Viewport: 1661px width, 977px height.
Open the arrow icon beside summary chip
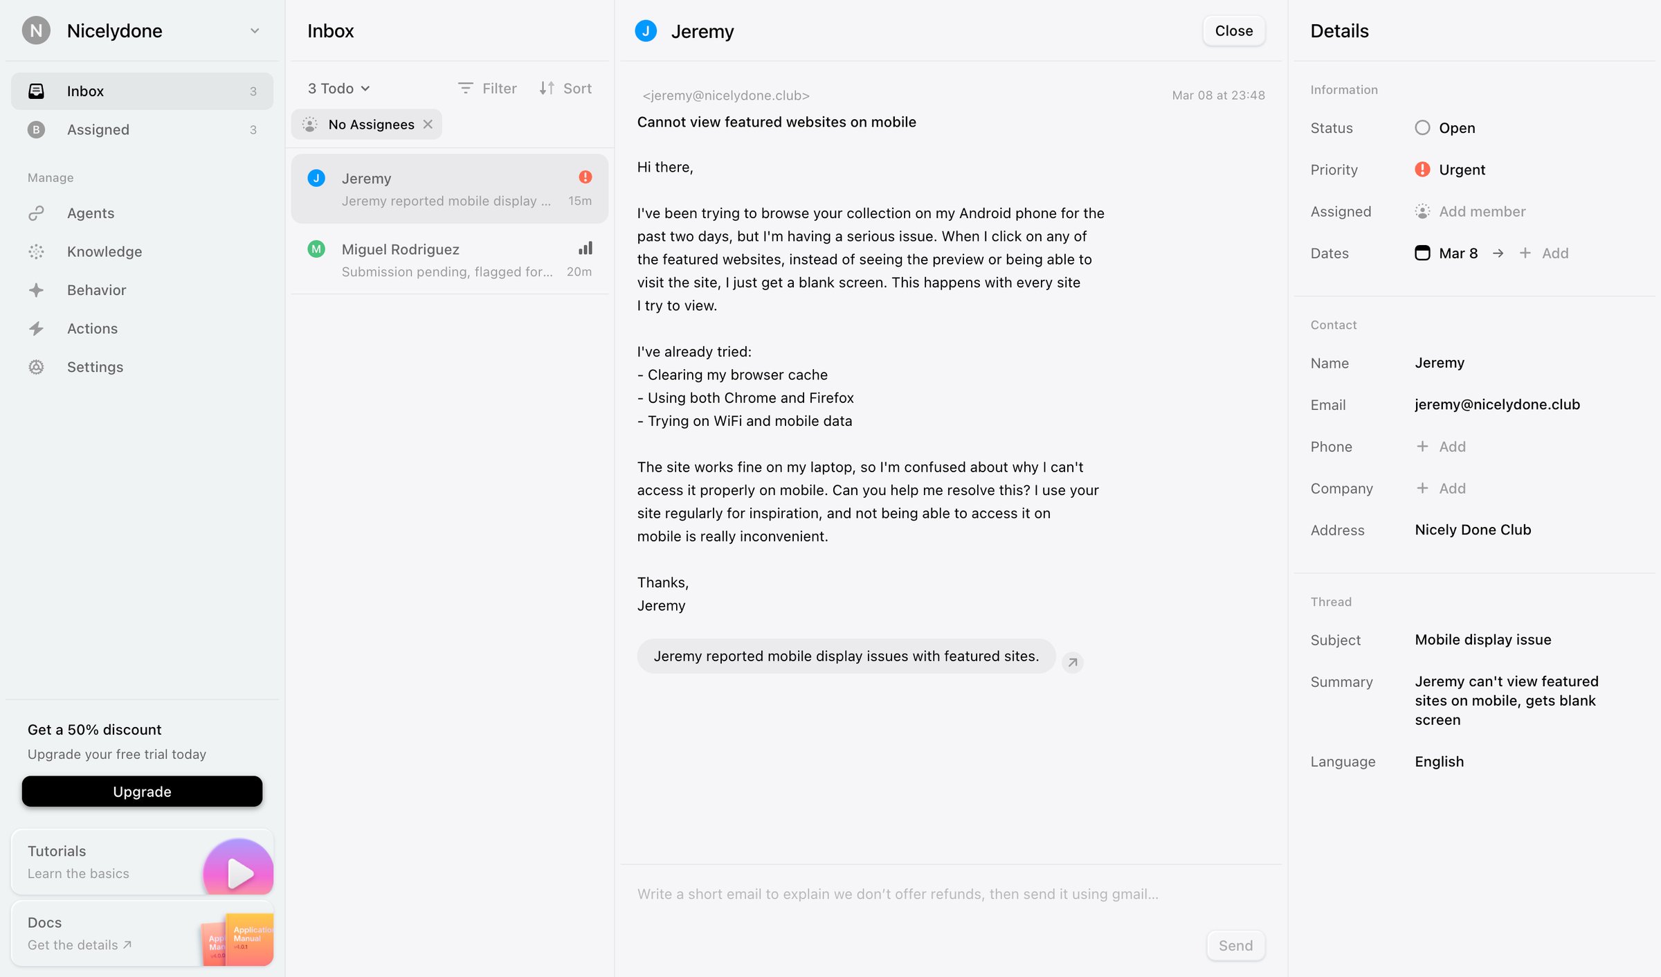[1072, 663]
